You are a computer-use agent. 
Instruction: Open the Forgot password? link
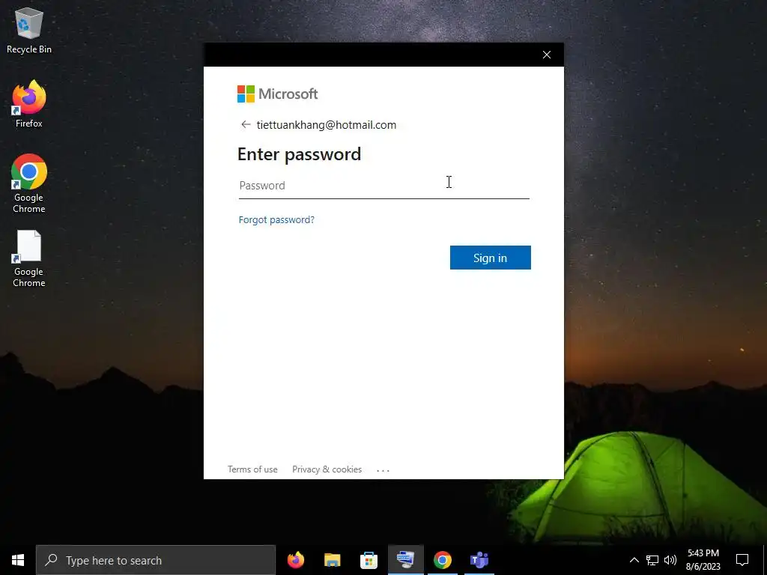[276, 220]
